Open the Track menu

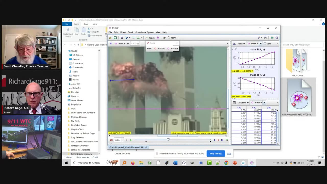(131, 32)
